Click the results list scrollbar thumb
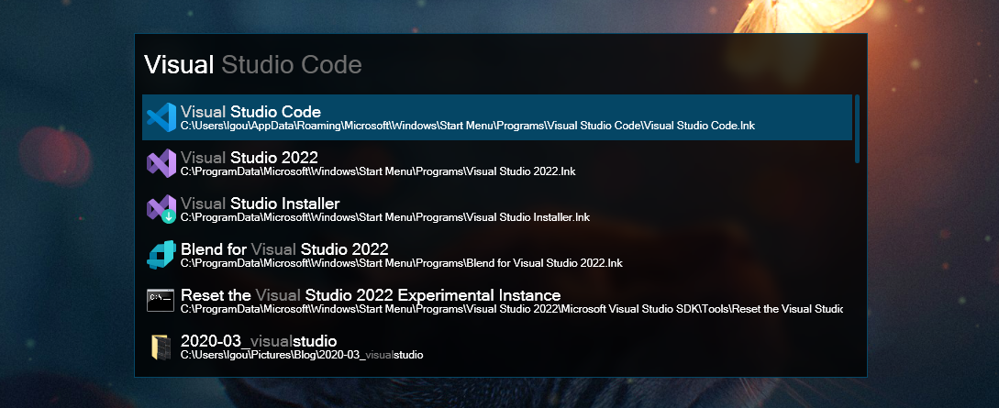Screen dimensions: 999x408 click(857, 128)
